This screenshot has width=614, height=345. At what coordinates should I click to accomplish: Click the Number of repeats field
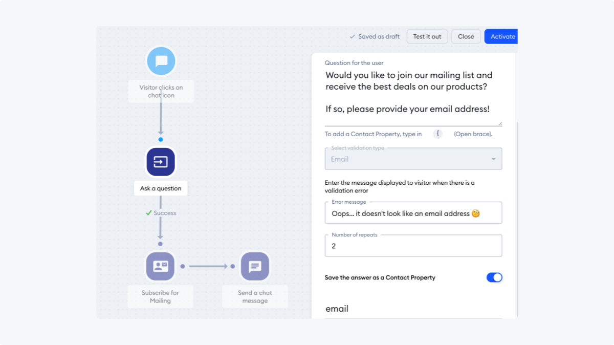coord(413,246)
